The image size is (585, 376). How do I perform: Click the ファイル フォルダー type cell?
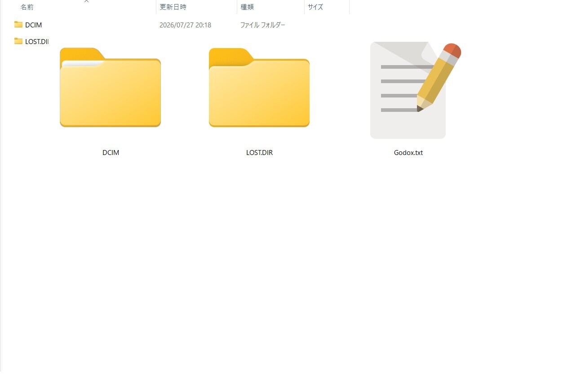263,25
